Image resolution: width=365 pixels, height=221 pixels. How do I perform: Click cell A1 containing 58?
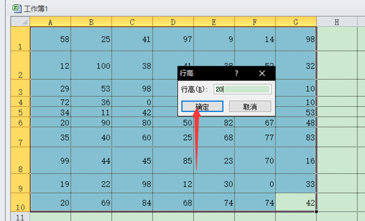[x=51, y=39]
